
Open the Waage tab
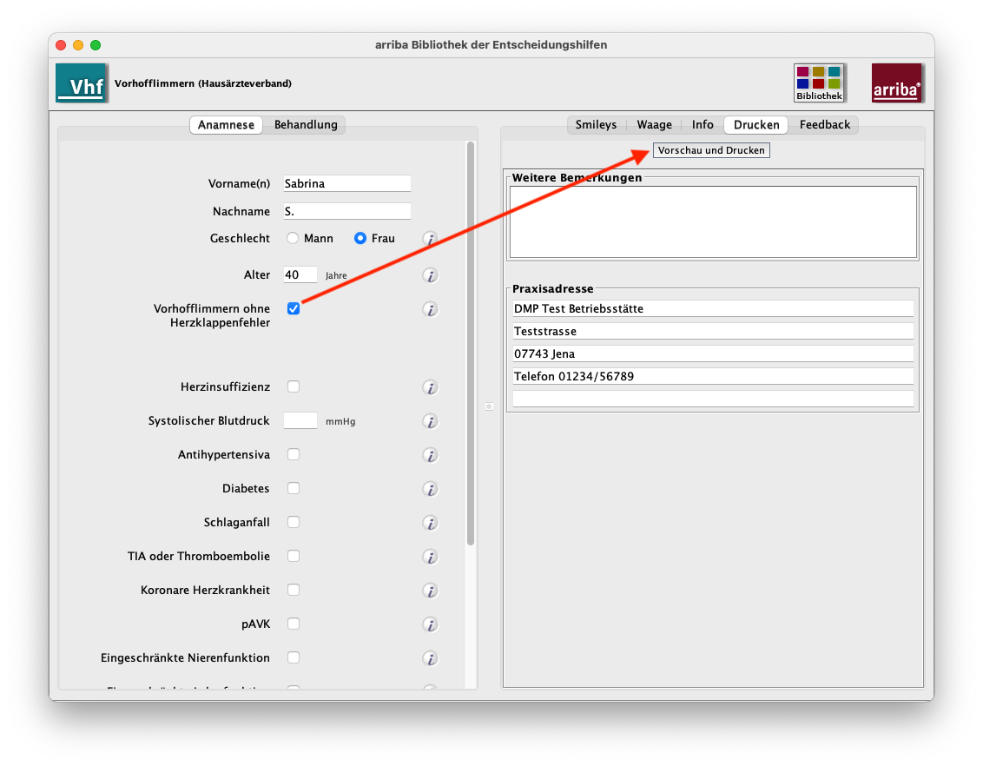pos(654,125)
